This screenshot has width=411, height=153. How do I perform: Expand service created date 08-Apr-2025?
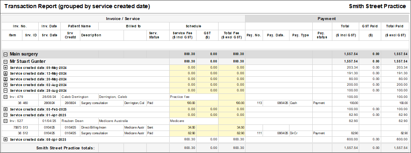coord(6,140)
